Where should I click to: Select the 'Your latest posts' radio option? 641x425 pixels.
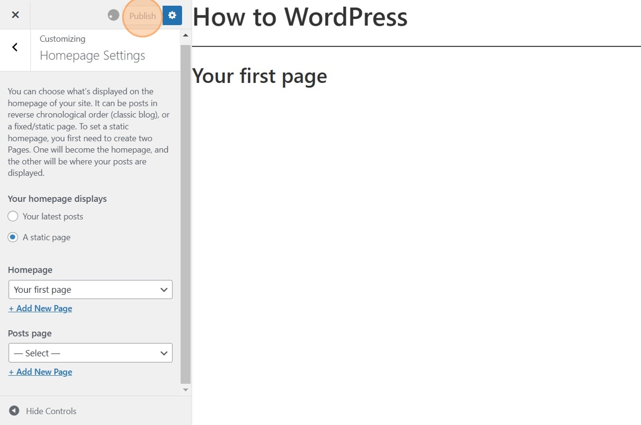(13, 216)
